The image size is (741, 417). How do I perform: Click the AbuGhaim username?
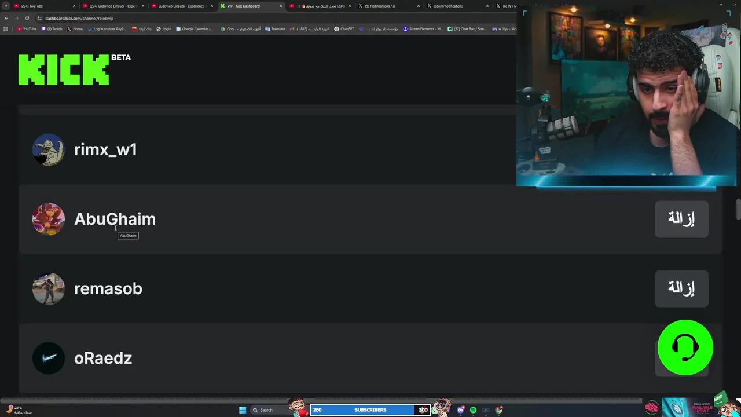(x=115, y=219)
